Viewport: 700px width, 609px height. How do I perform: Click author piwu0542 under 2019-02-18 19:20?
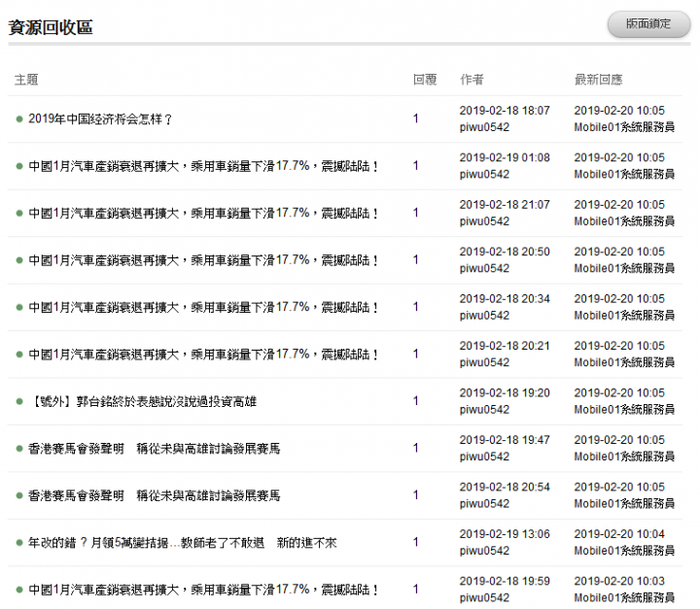click(x=484, y=410)
